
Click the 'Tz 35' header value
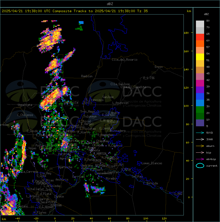pos(143,11)
